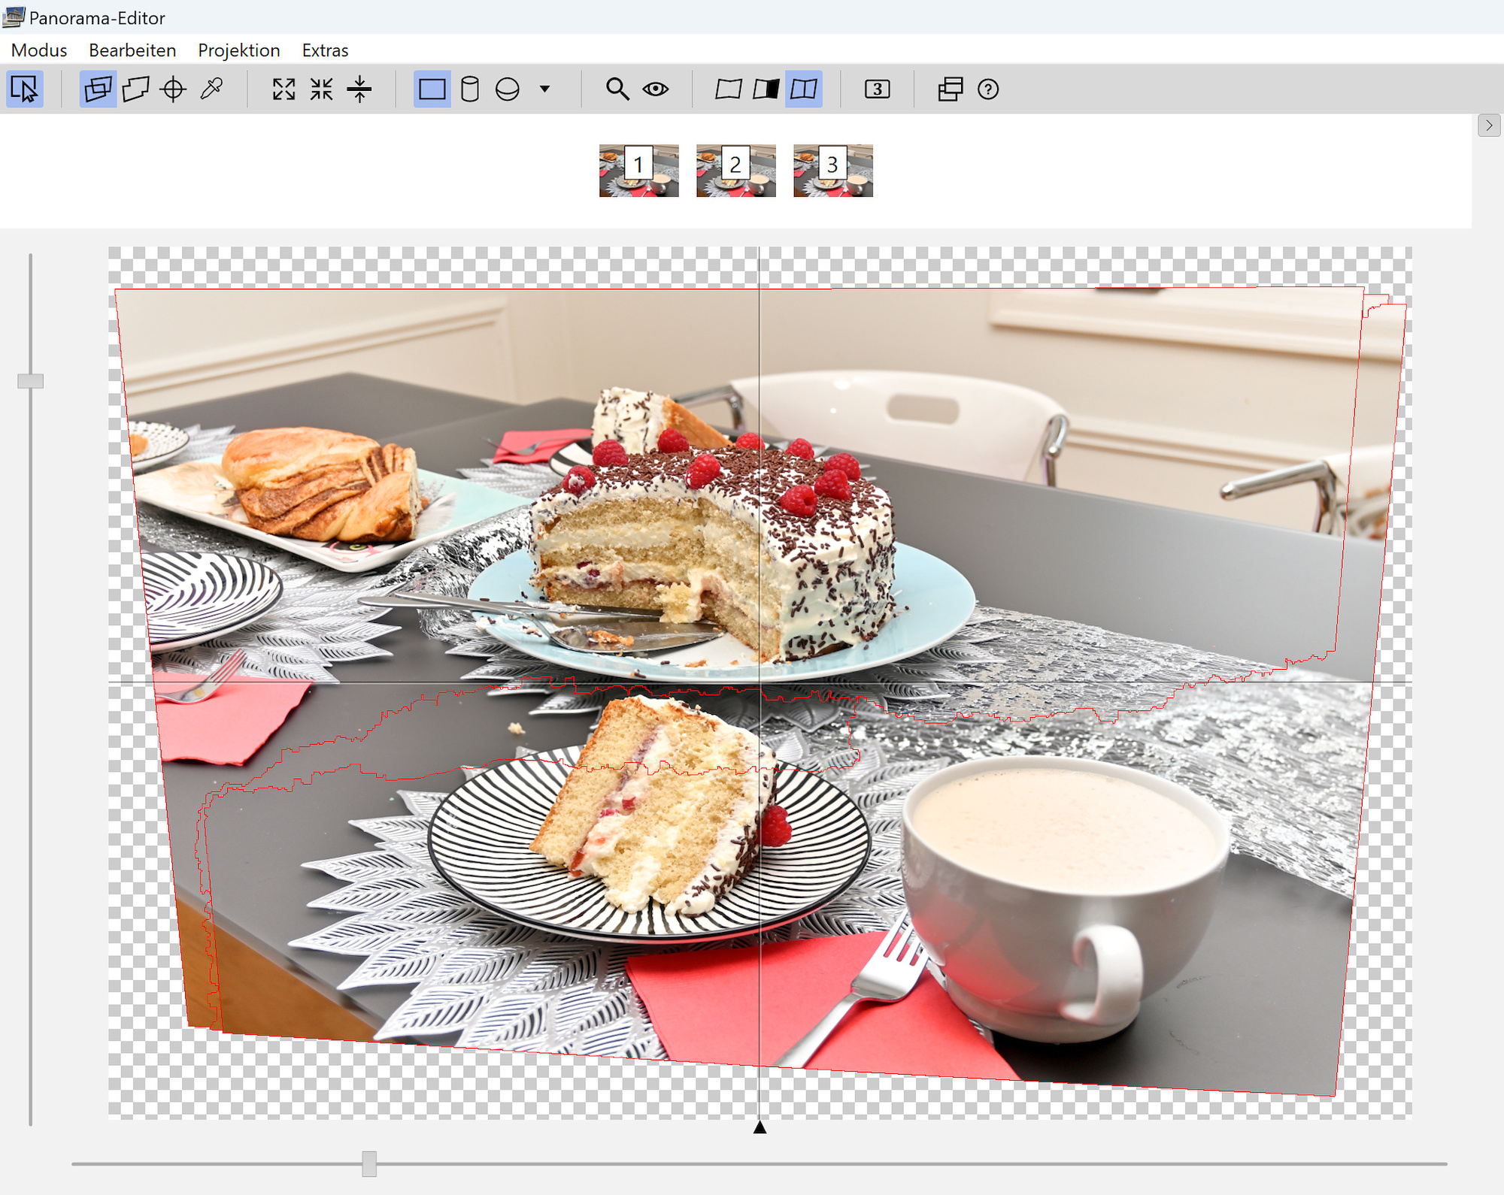Select the eyedropper tool

pos(211,89)
